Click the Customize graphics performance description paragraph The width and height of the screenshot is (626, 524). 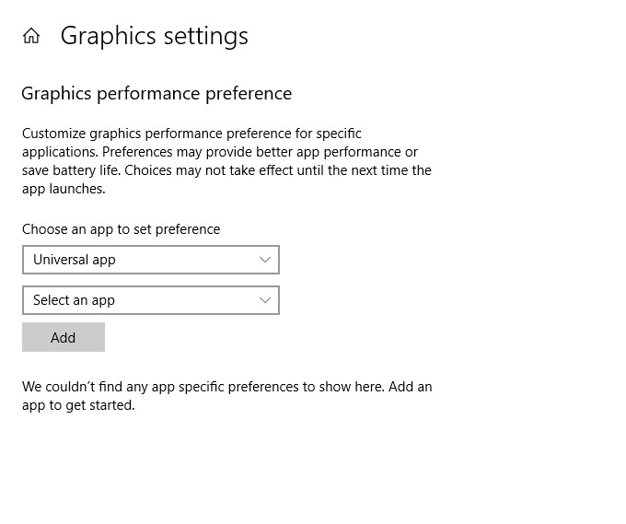(x=226, y=161)
